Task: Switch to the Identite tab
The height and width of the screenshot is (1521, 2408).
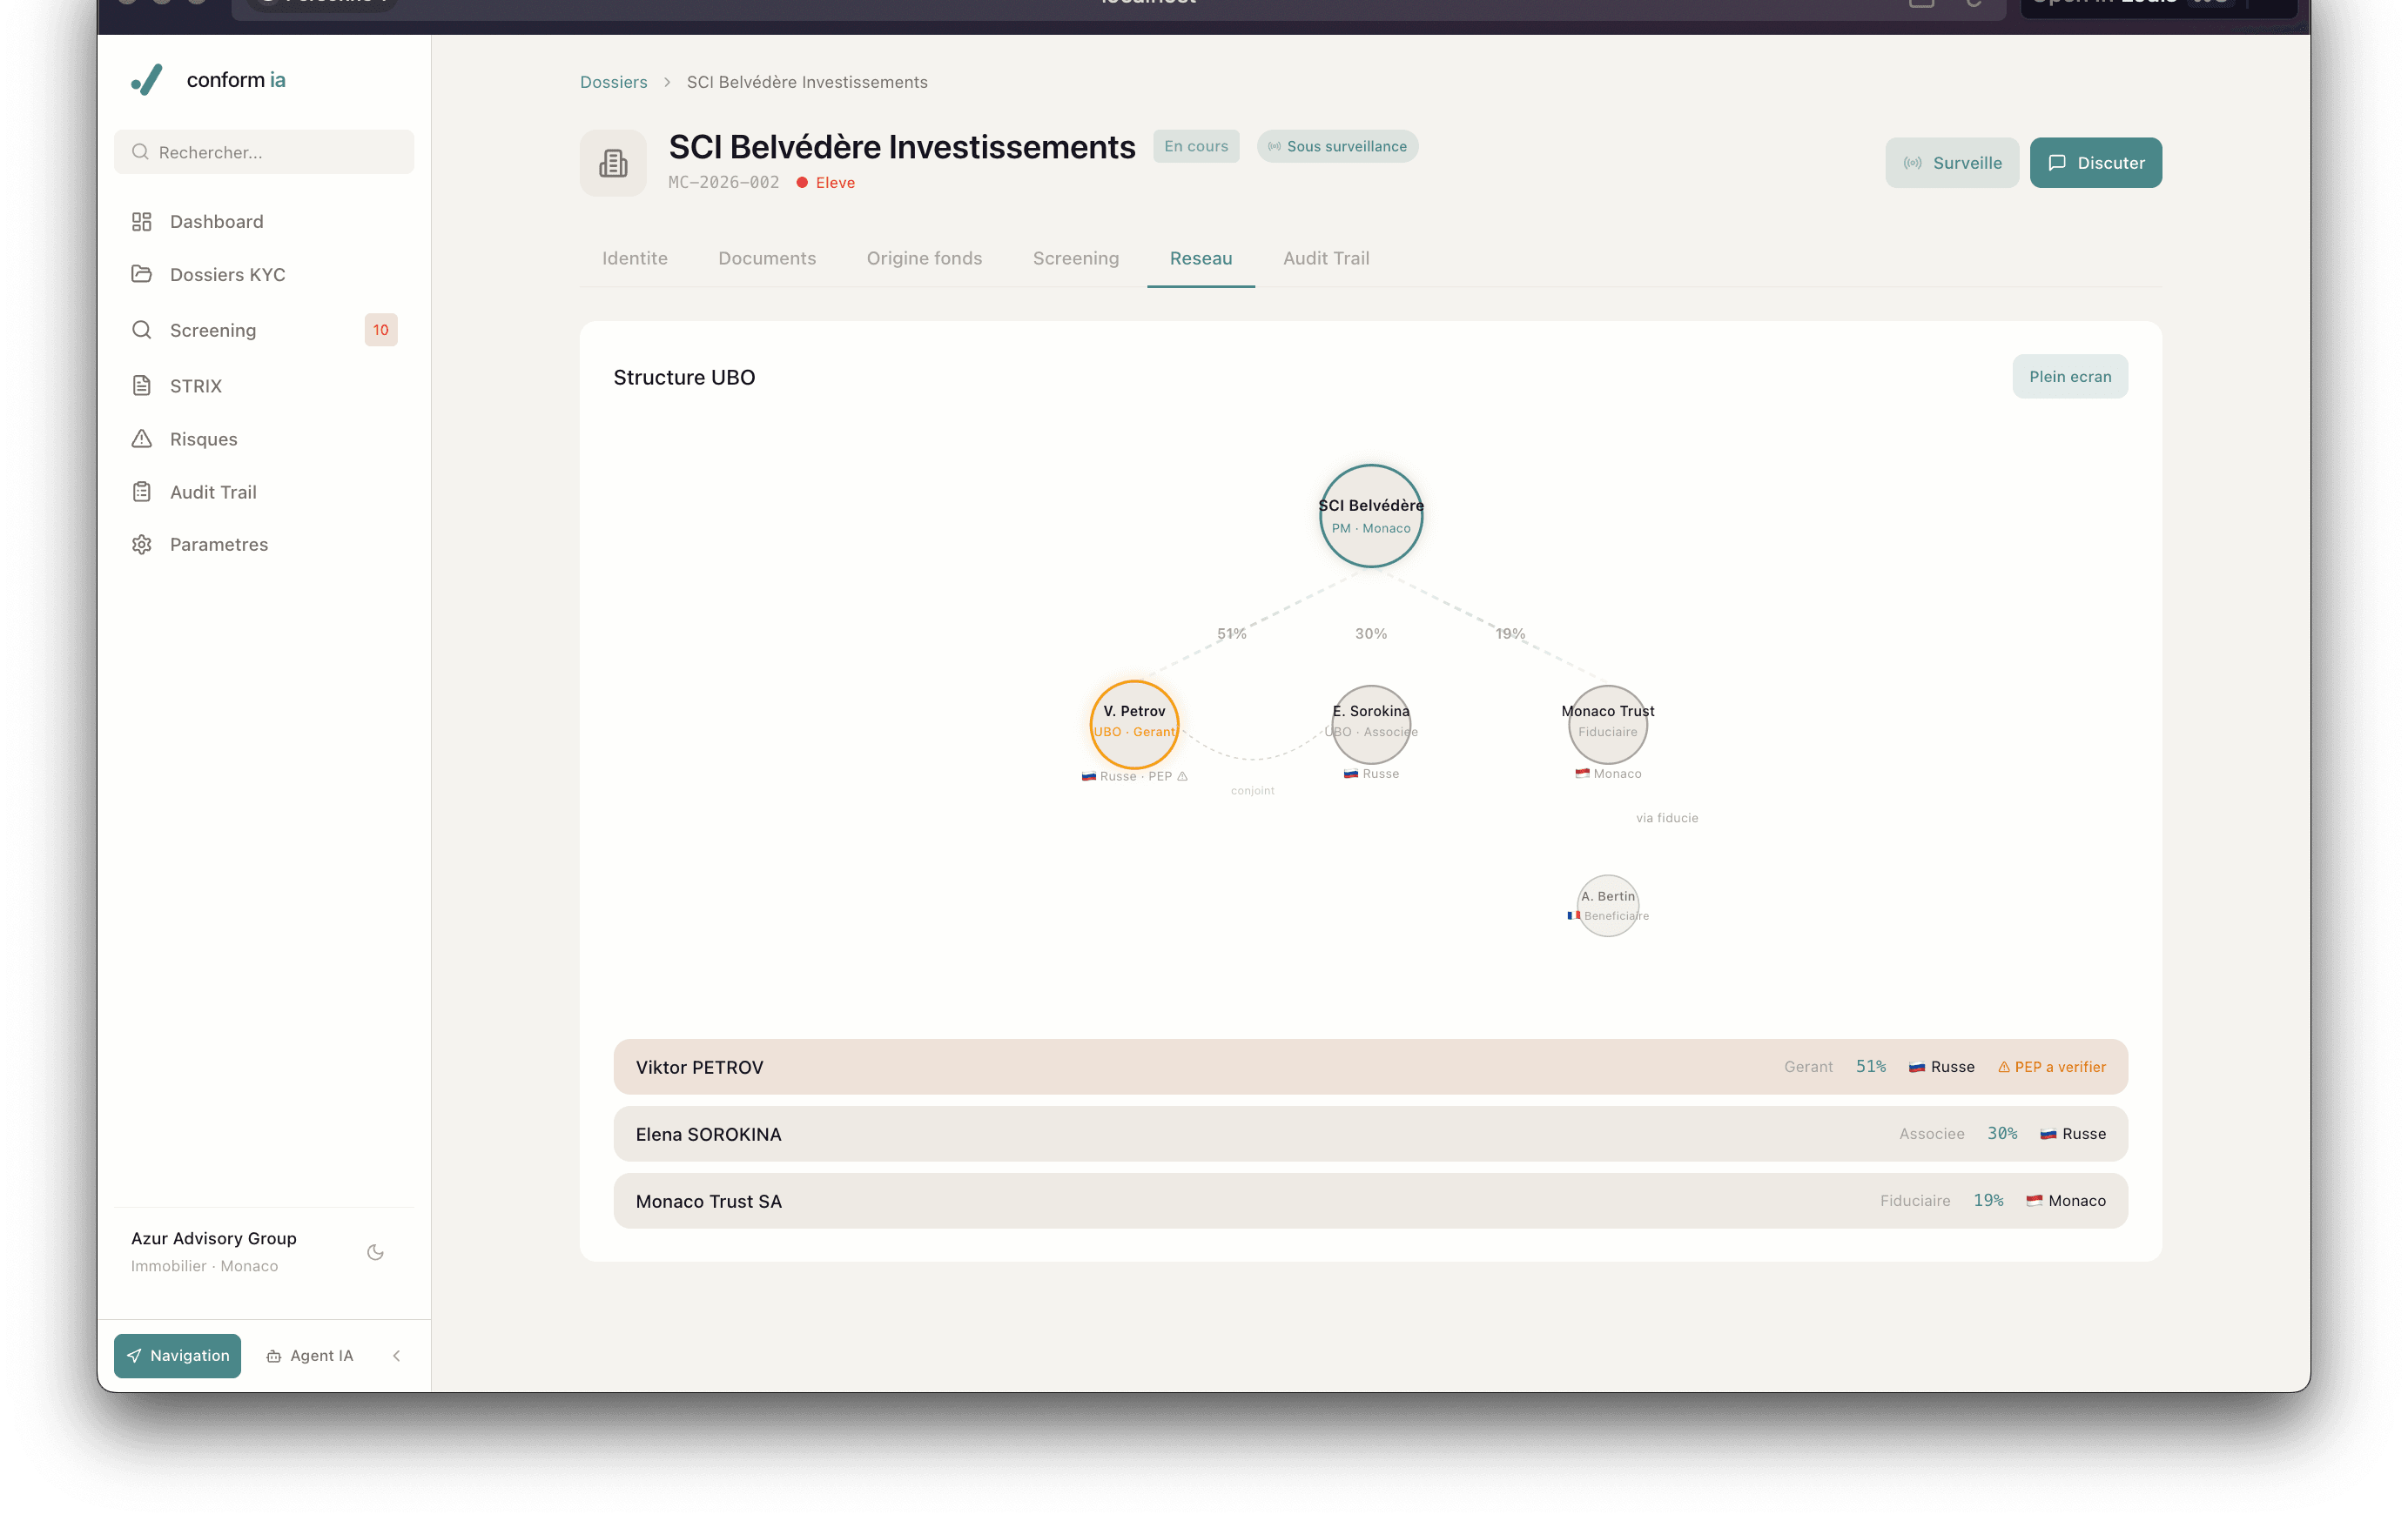Action: (634, 258)
